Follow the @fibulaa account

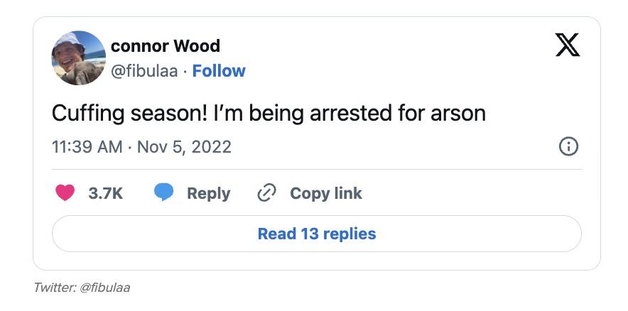(x=219, y=71)
